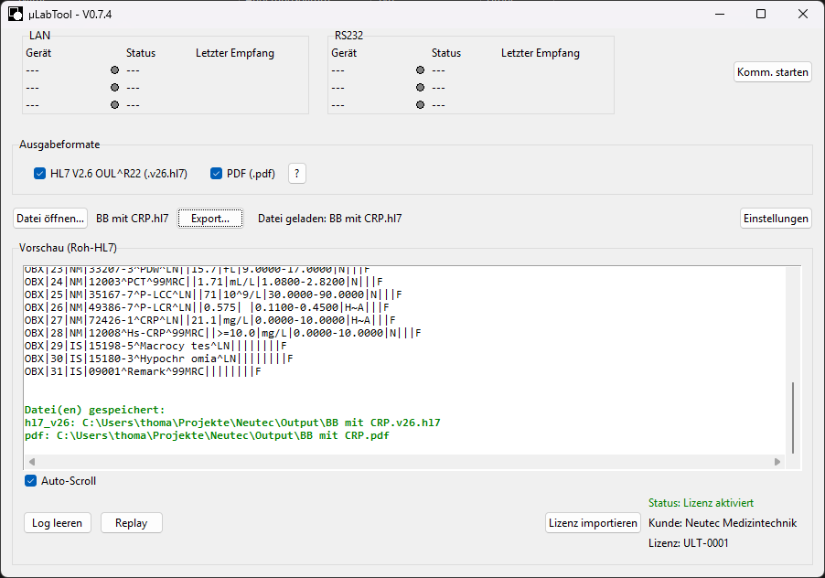Screen dimensions: 825x578
Task: Click 'Status: Lizenz aktiviert' label
Action: pyautogui.click(x=701, y=503)
